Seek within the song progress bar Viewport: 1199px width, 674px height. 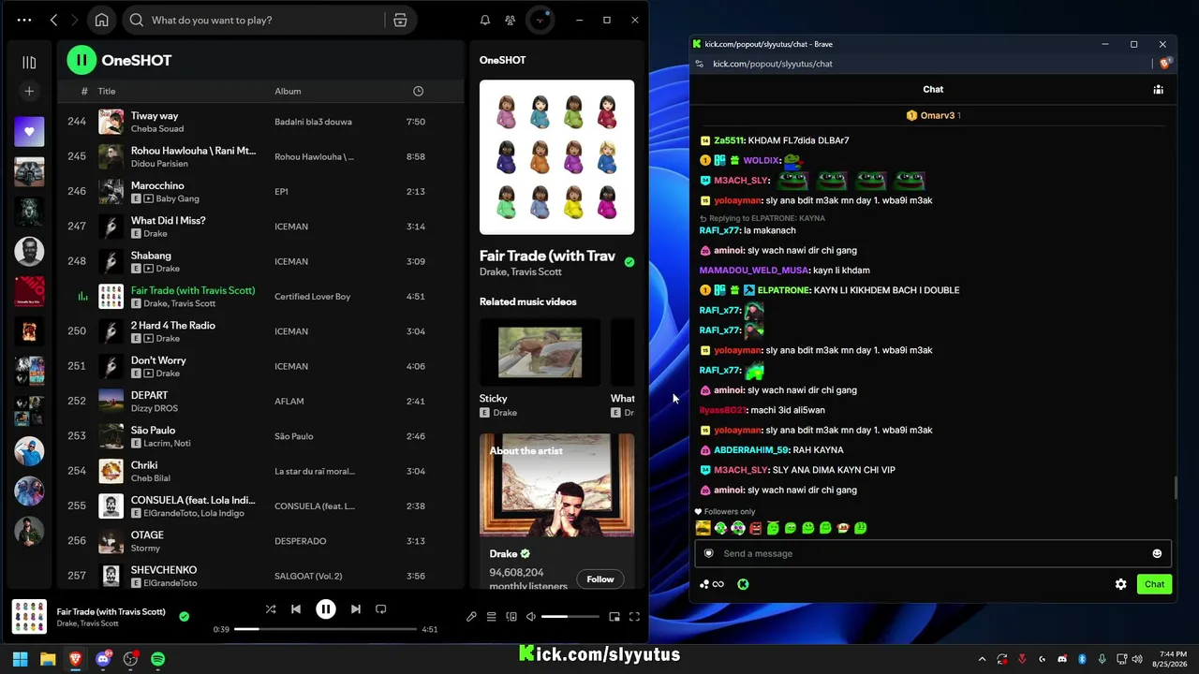click(325, 629)
